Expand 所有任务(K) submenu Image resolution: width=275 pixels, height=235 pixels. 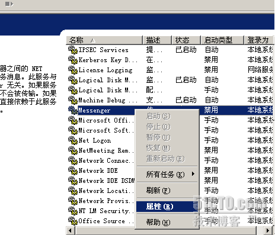(x=167, y=175)
